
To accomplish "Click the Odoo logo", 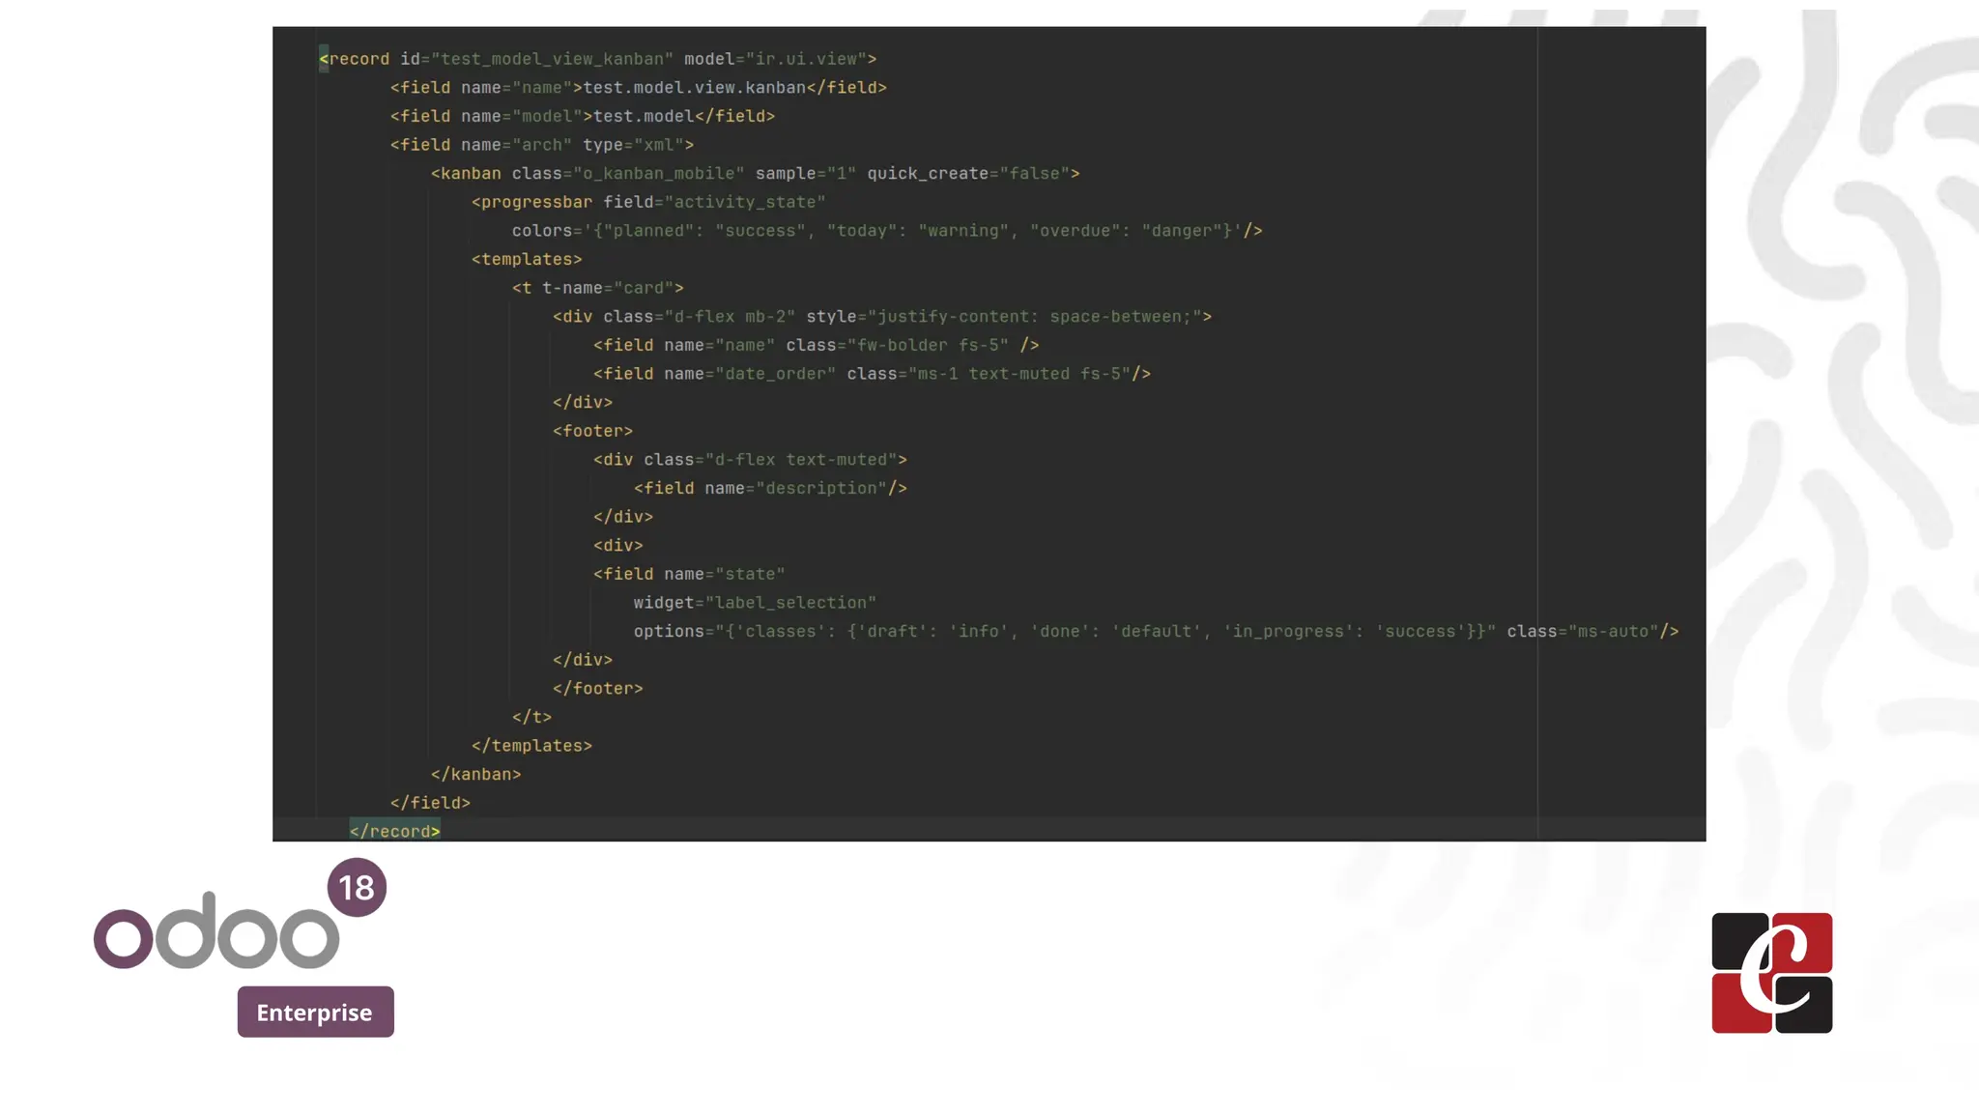I will (216, 930).
